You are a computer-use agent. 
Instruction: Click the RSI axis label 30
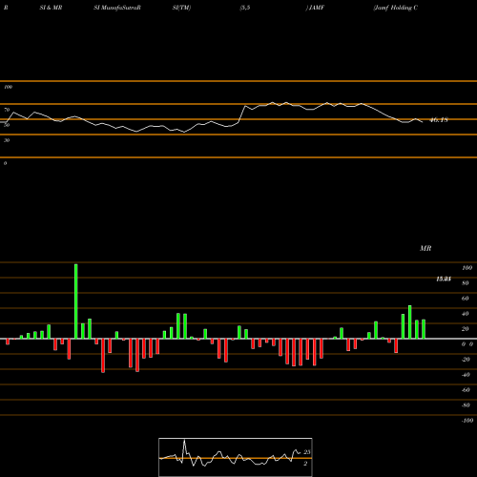coord(7,140)
